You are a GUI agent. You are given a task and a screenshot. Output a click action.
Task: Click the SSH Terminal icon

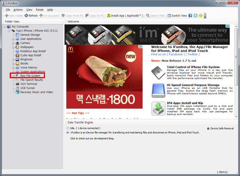pos(18,84)
